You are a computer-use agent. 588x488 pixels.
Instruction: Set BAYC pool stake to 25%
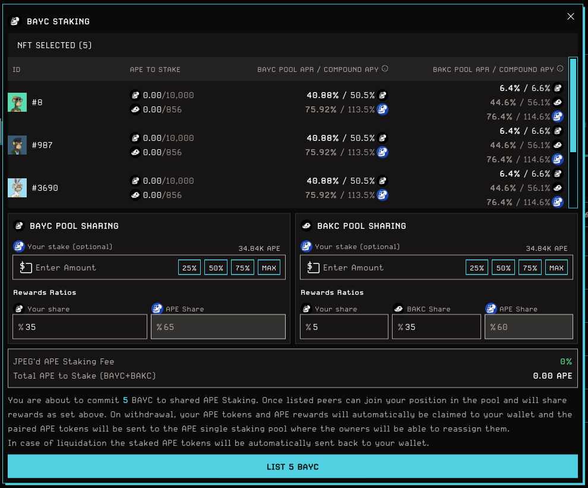[189, 267]
